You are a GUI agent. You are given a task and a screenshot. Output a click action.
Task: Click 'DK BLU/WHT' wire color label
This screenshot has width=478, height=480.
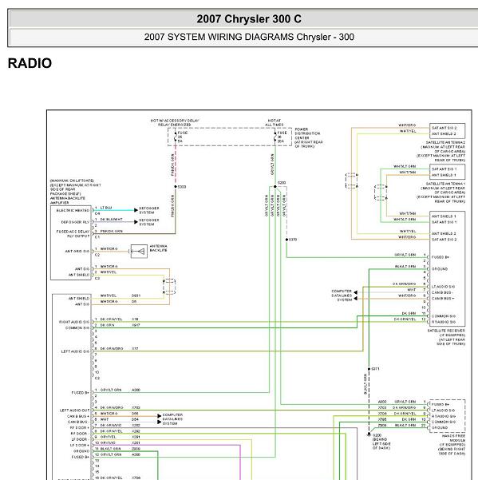pos(111,220)
